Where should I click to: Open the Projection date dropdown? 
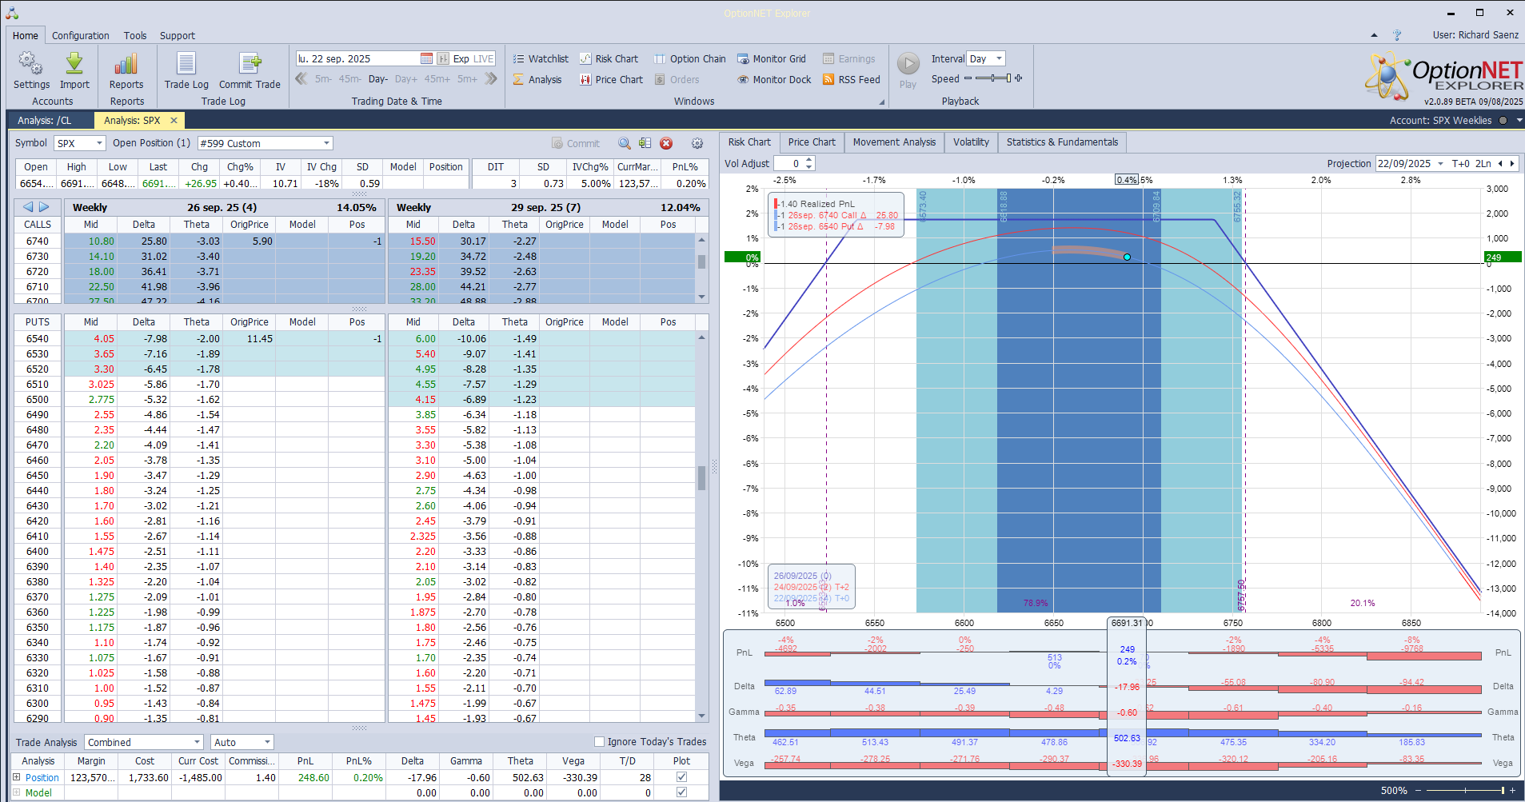click(1440, 163)
